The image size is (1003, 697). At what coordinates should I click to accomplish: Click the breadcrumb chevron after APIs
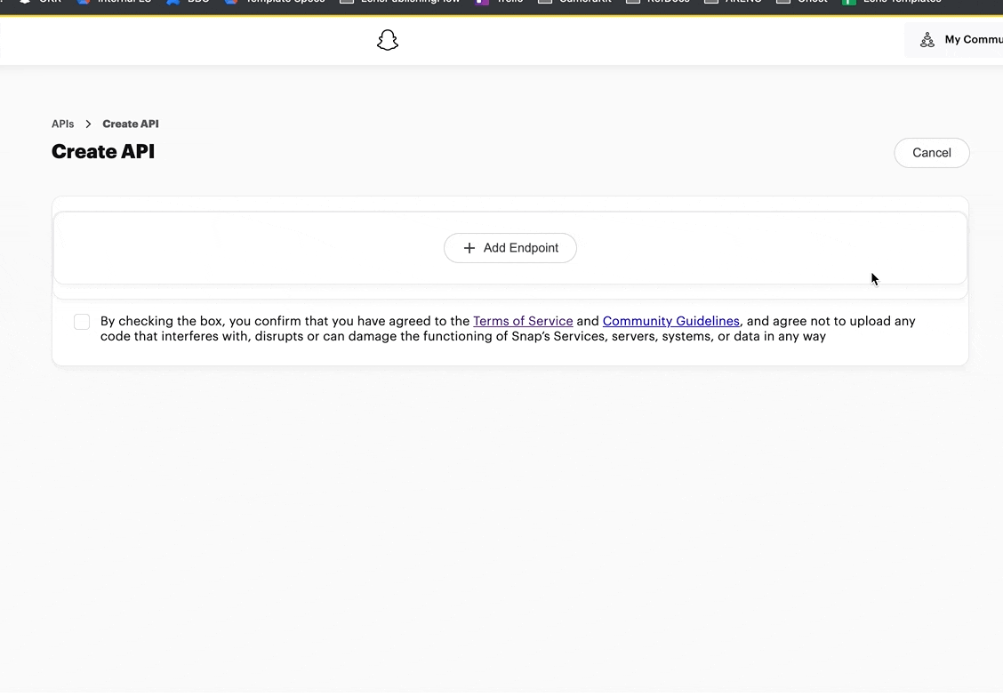(x=89, y=124)
